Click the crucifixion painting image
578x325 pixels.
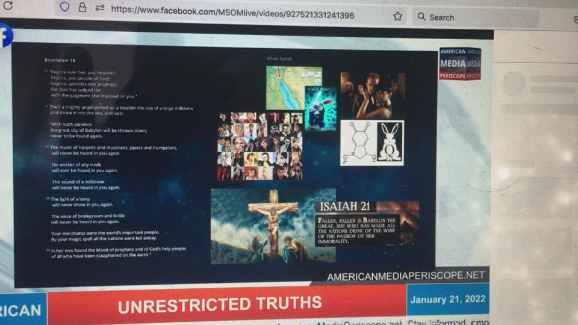coord(272,226)
